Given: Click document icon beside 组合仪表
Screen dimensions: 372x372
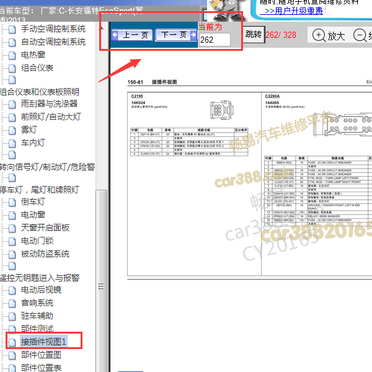Looking at the screenshot, I should tap(12, 69).
